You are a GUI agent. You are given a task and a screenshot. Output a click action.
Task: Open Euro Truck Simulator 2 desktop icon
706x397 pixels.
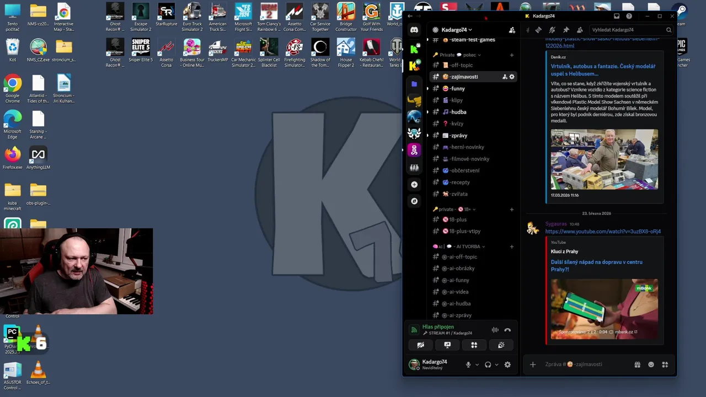(x=192, y=17)
